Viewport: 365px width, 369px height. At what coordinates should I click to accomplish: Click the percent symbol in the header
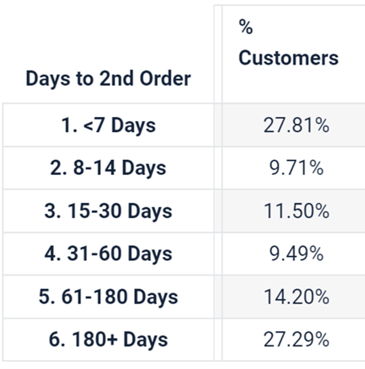pyautogui.click(x=245, y=26)
